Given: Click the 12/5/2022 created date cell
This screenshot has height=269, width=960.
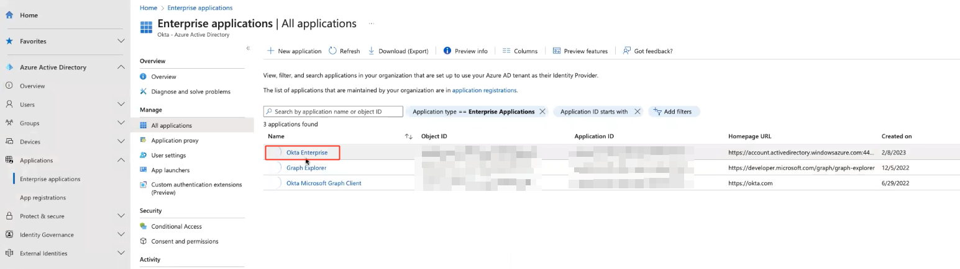Looking at the screenshot, I should (895, 168).
